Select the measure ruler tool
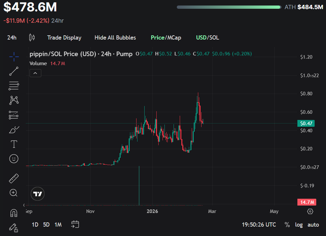This screenshot has width=326, height=236. [x=13, y=178]
